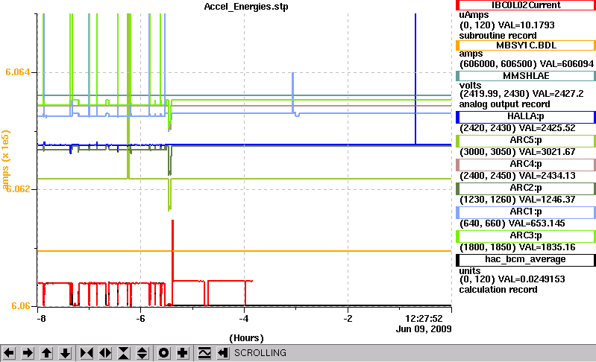Select the HALLA:p curve label
Screen dimensions: 596x362
(x=526, y=116)
